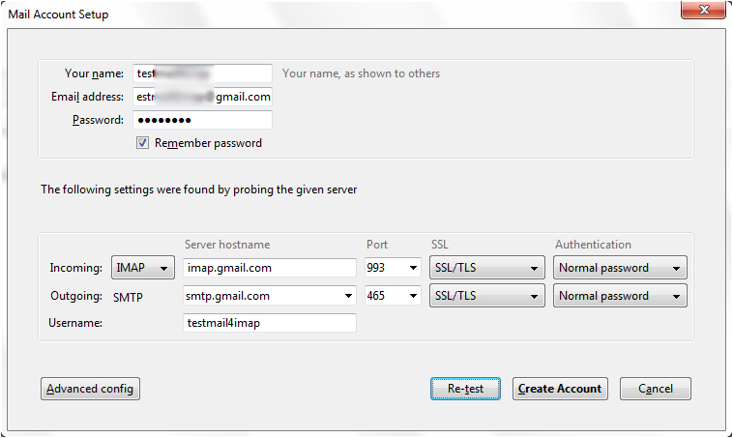733x438 pixels.
Task: Click the Username field testmail4imap
Action: tap(270, 323)
